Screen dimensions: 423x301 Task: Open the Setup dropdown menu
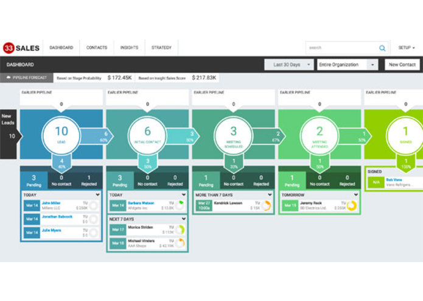[x=407, y=48]
